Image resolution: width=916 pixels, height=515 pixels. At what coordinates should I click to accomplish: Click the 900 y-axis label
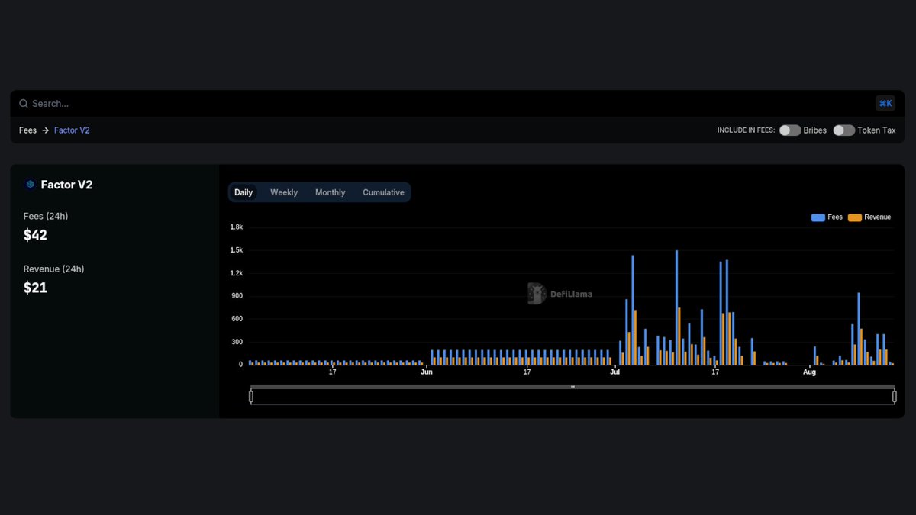pyautogui.click(x=237, y=296)
